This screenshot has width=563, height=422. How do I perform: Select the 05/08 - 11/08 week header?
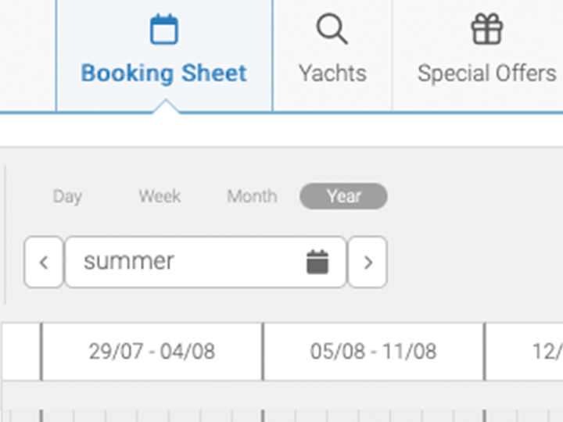(x=373, y=352)
